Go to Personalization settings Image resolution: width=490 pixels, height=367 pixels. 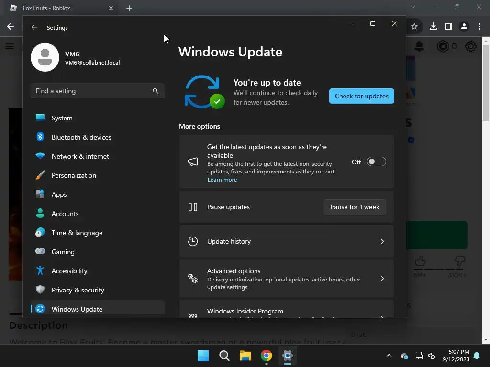pyautogui.click(x=98, y=175)
